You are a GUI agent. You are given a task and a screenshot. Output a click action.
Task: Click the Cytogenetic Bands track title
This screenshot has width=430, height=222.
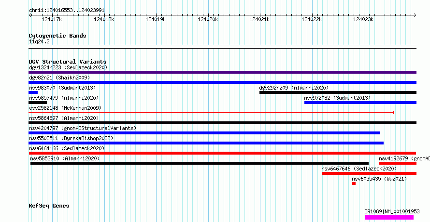point(57,36)
